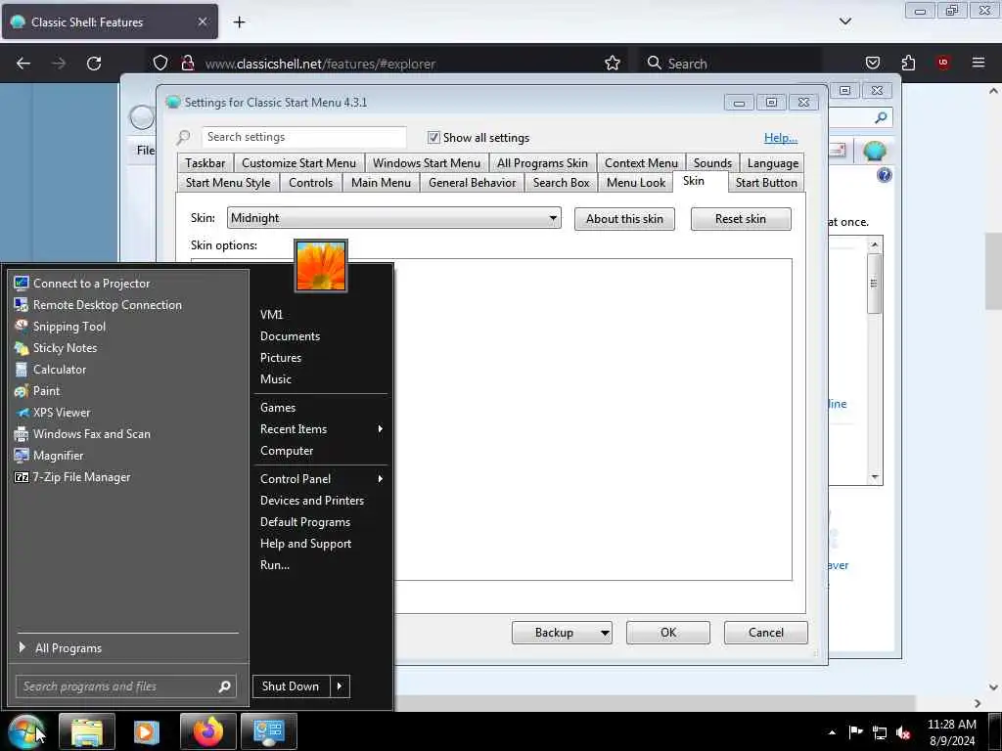Expand Shut Down options arrow
Viewport: 1002px width, 751px height.
click(x=340, y=686)
